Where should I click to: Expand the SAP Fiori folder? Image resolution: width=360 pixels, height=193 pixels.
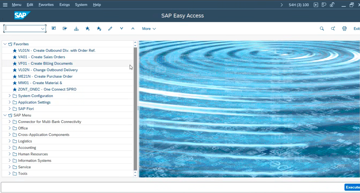10,109
